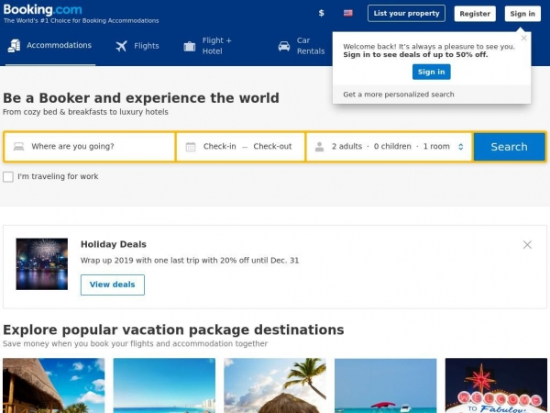Click the I'm traveling for work label

pyautogui.click(x=58, y=176)
